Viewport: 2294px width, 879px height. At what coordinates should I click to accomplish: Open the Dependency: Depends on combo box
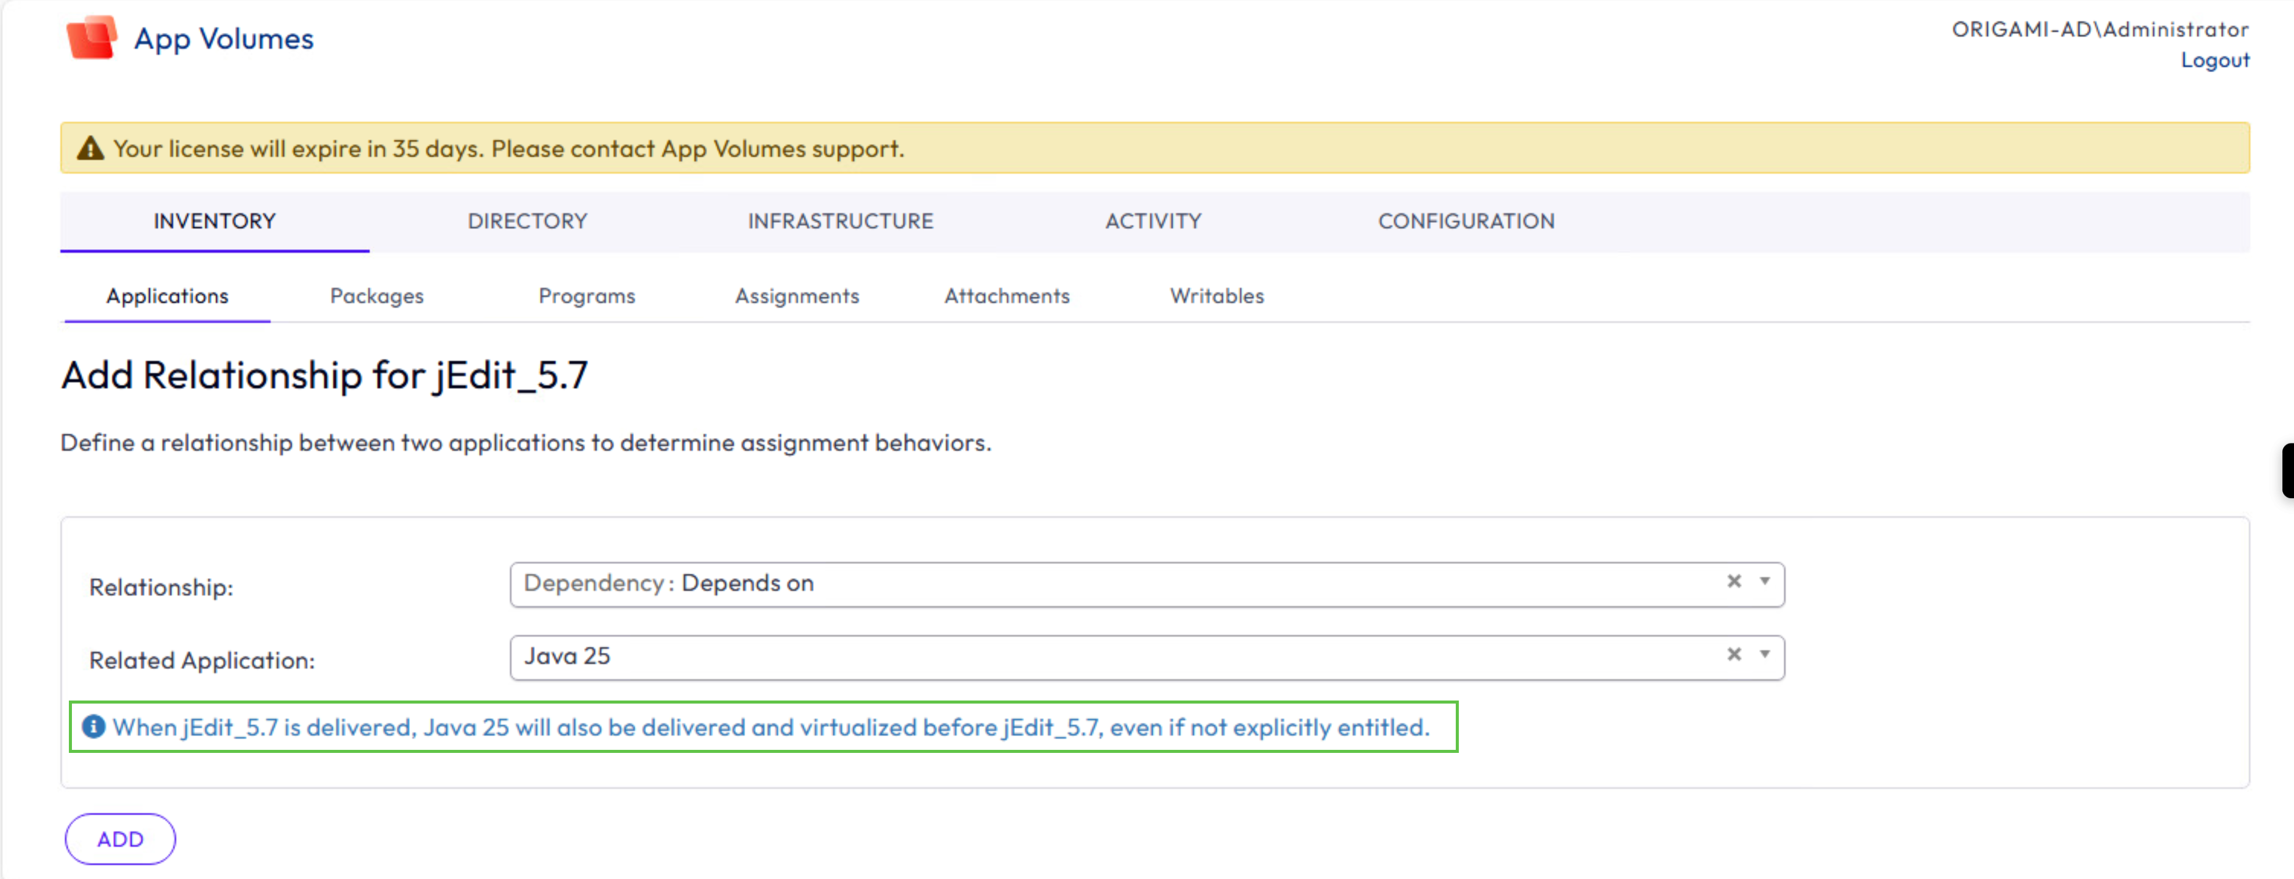(1147, 585)
